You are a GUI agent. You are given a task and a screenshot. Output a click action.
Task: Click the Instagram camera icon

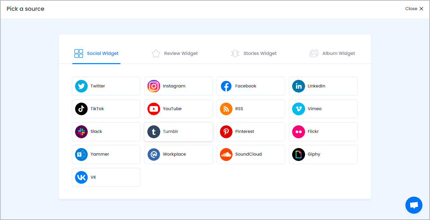[154, 86]
